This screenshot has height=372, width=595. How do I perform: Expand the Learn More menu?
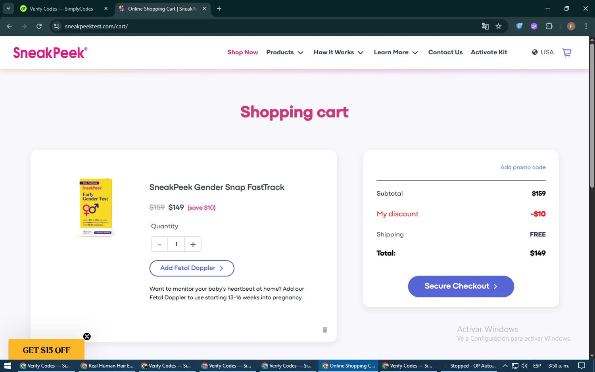[x=396, y=52]
